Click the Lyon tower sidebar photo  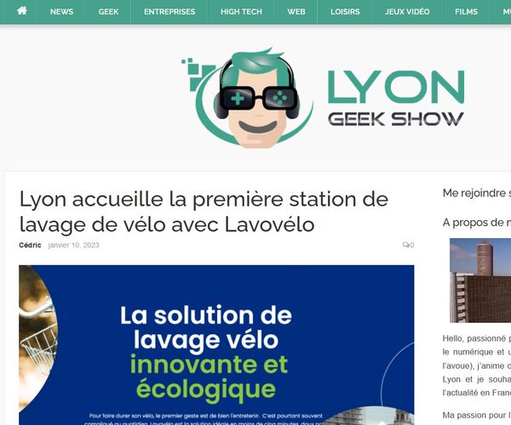click(x=480, y=280)
